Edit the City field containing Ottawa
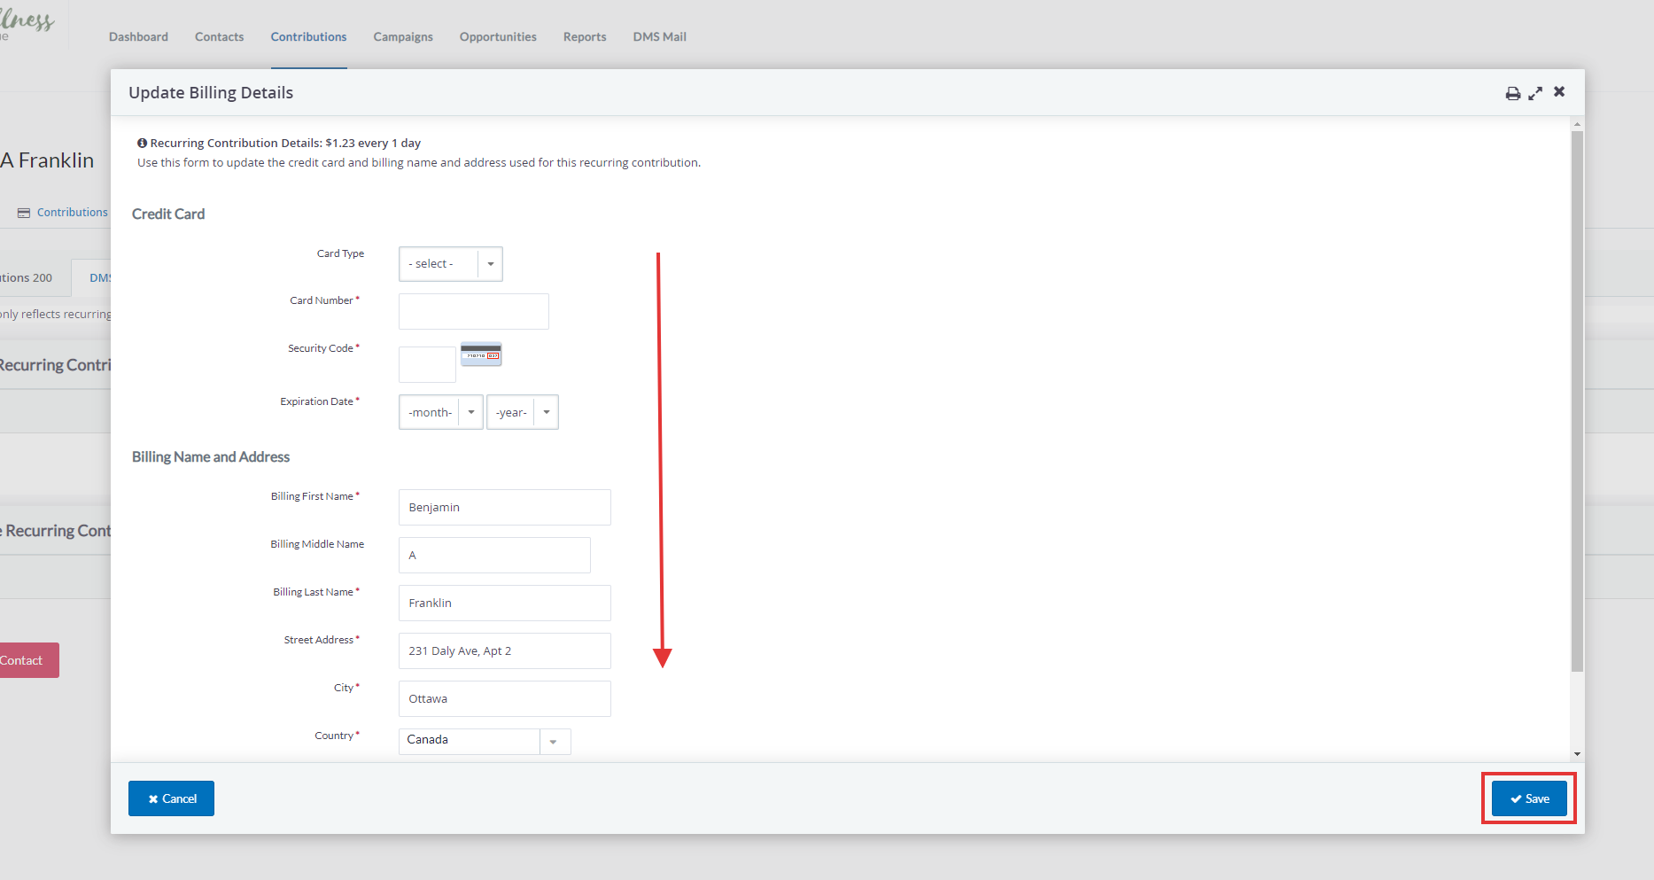 (x=505, y=699)
